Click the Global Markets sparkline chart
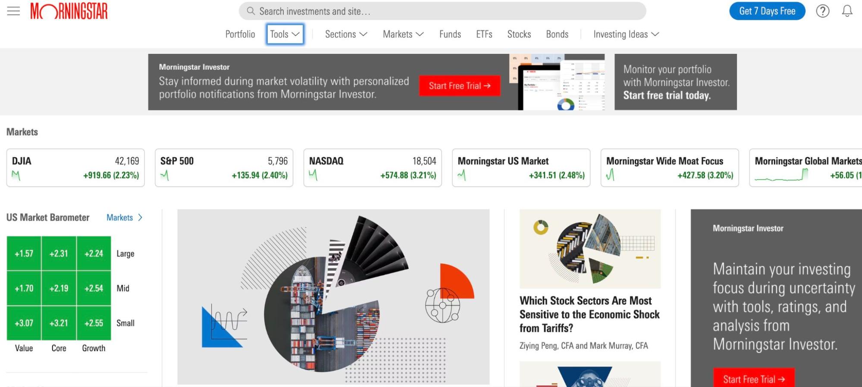Image resolution: width=862 pixels, height=387 pixels. tap(781, 175)
